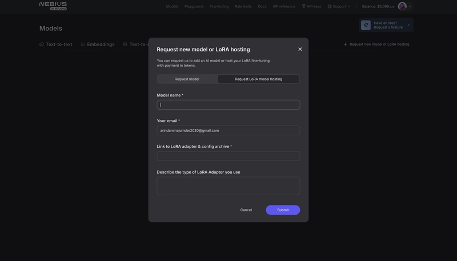Select Request LoRA model hosting option

coord(259,79)
